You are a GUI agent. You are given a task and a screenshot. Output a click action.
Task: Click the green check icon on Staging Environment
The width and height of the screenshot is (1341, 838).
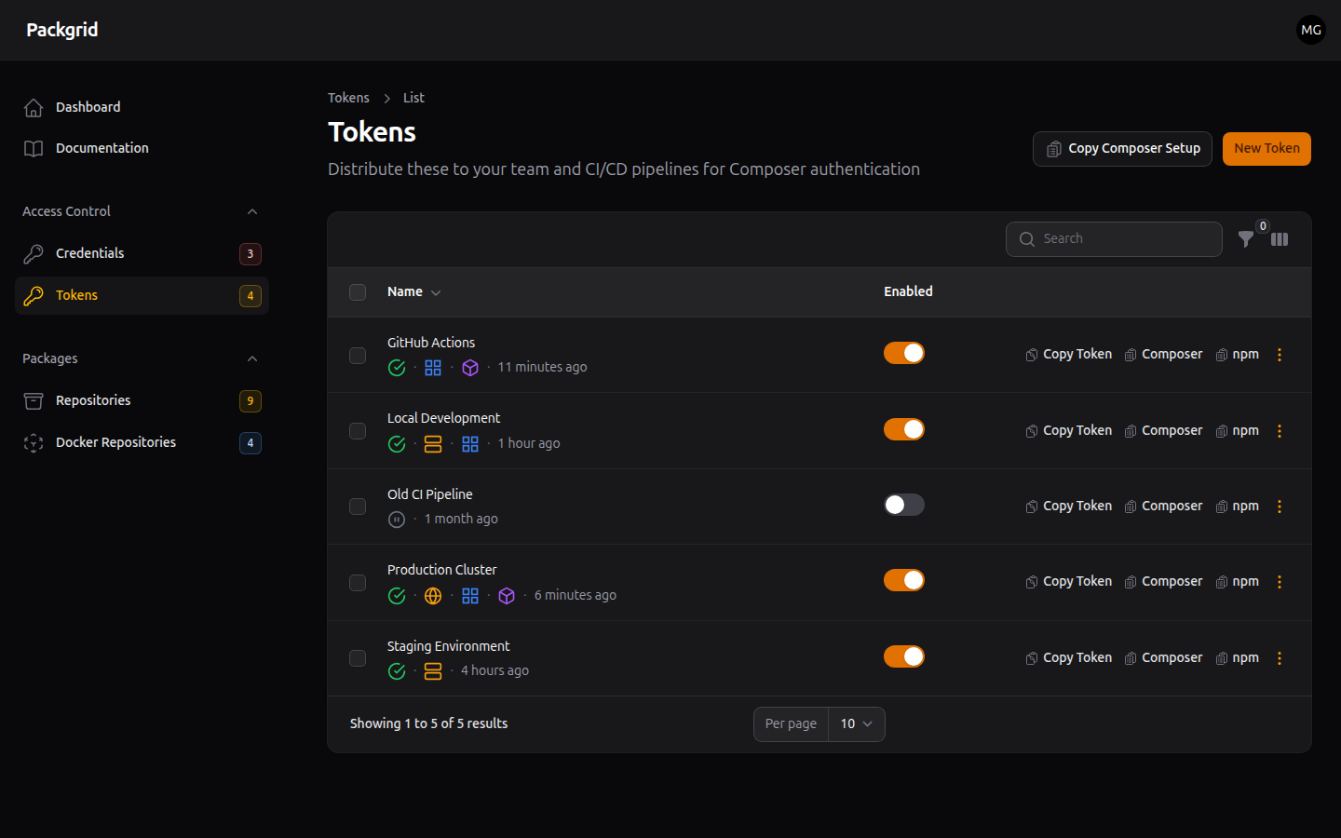point(397,670)
